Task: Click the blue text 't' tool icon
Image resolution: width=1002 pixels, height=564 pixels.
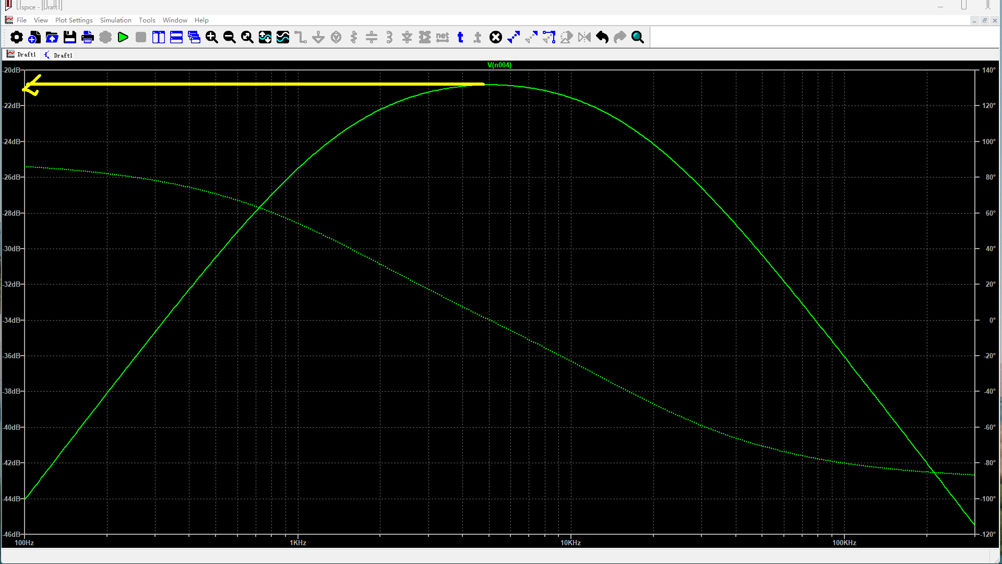Action: click(460, 37)
